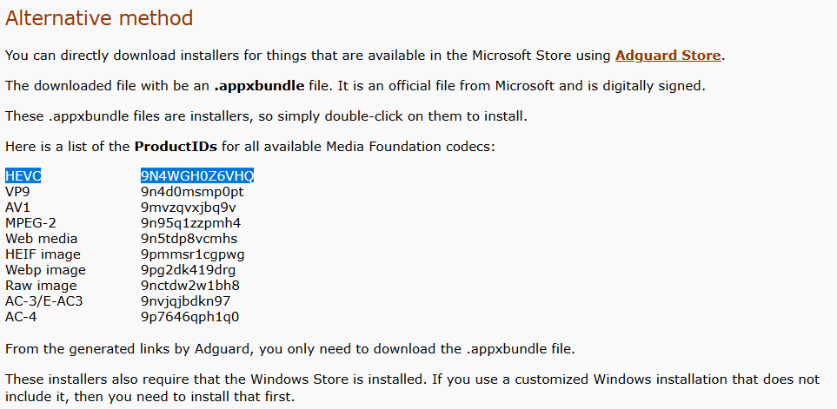Click the Raw image product ID 9nctdw2w1bh8
The height and width of the screenshot is (409, 837).
pyautogui.click(x=190, y=286)
